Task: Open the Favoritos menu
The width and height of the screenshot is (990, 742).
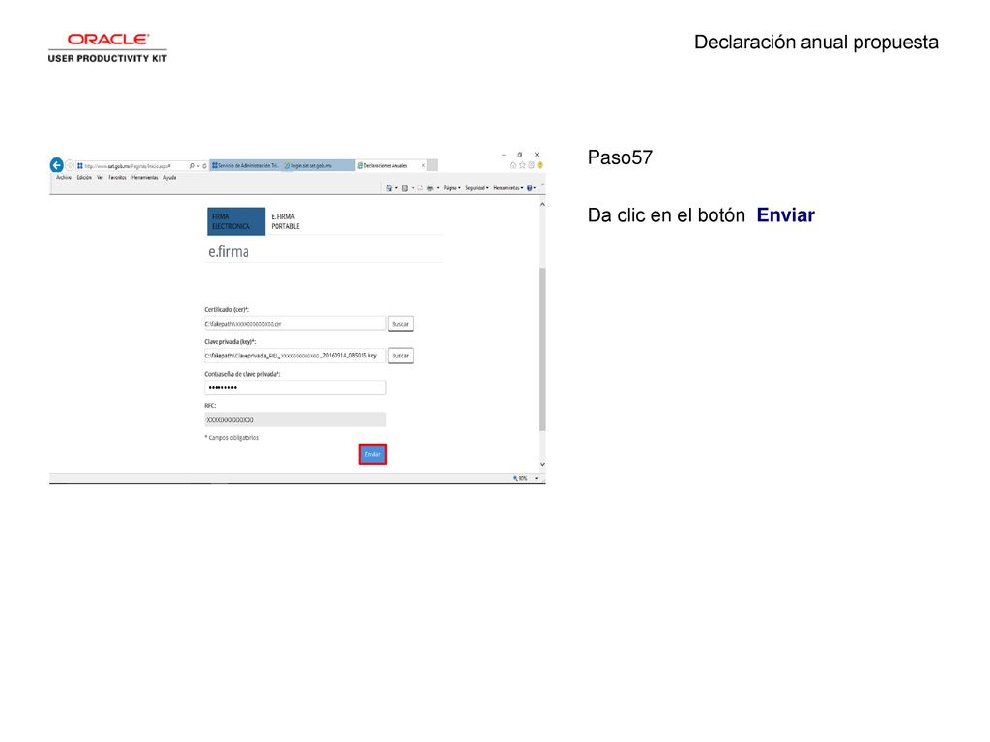Action: (x=117, y=178)
